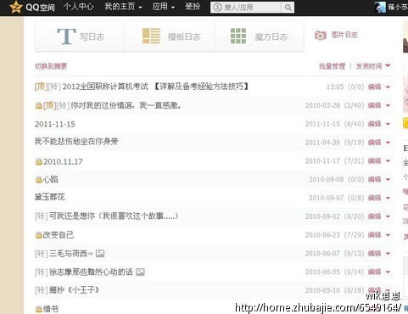Click image icon after 三毛与荷西~
Viewport: 408px width, 314px height.
100,254
